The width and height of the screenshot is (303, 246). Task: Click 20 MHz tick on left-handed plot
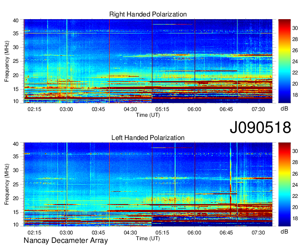(x=16, y=198)
